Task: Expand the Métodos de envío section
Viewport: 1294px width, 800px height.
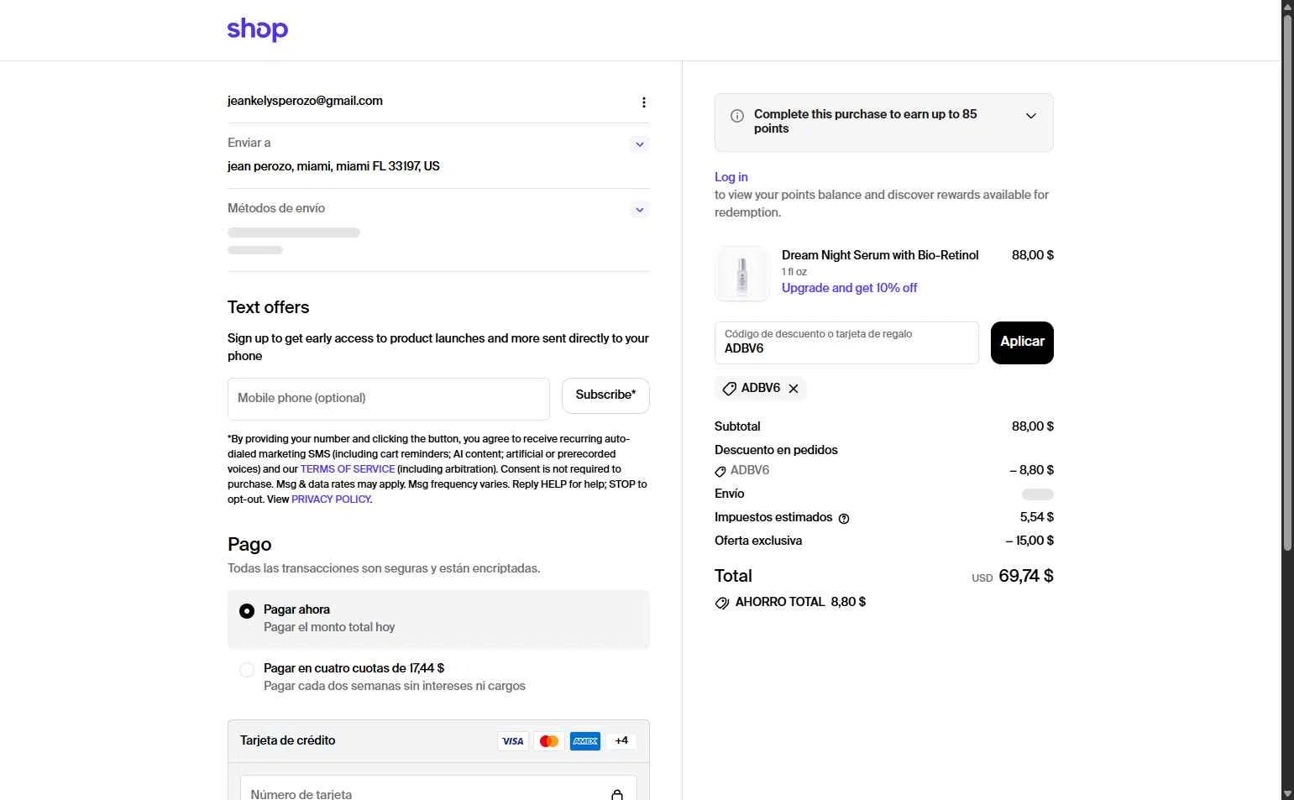Action: coord(640,210)
